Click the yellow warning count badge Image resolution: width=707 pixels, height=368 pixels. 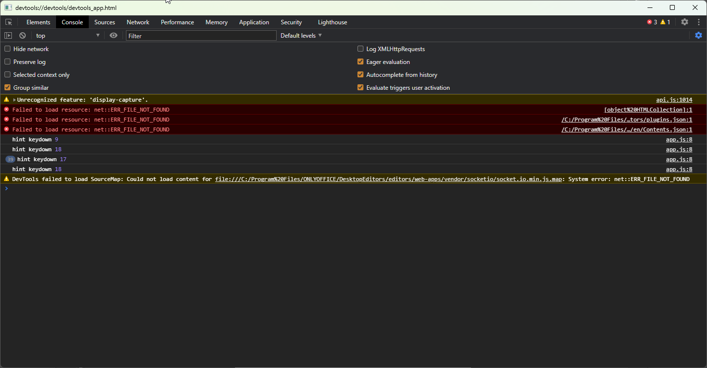coord(665,22)
